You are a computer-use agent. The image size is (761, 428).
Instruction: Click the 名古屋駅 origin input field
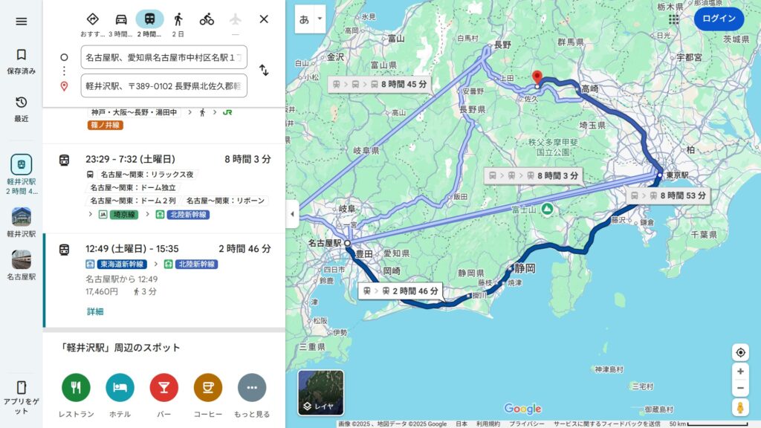click(x=164, y=57)
